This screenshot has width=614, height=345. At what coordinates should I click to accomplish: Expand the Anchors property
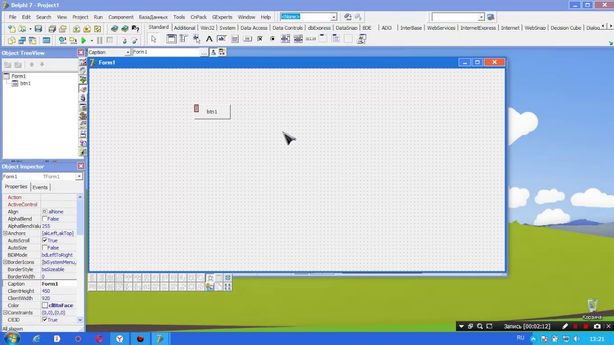click(5, 233)
